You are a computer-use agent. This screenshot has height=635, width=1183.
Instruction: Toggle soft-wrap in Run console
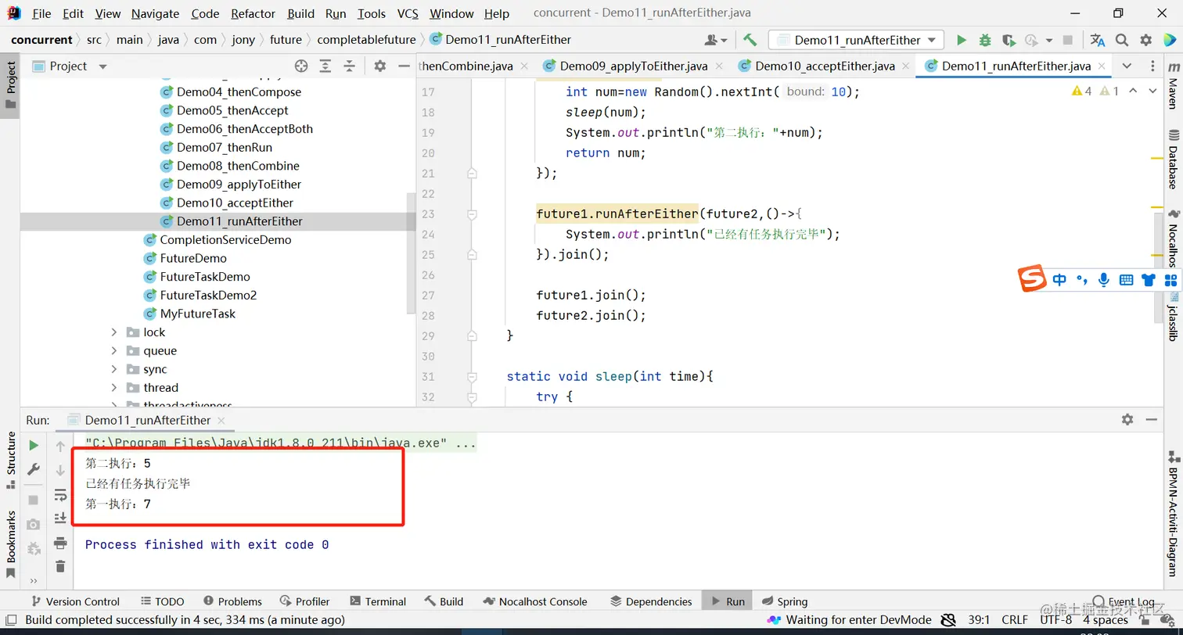click(x=60, y=495)
